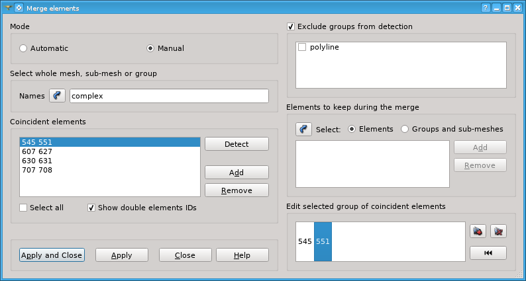The height and width of the screenshot is (281, 526).
Task: Enable the Select all checkbox
Action: click(23, 208)
